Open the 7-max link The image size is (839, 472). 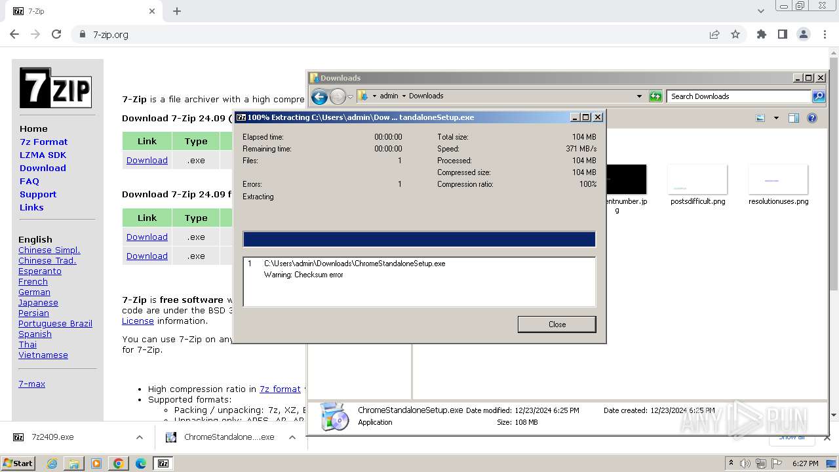[31, 383]
